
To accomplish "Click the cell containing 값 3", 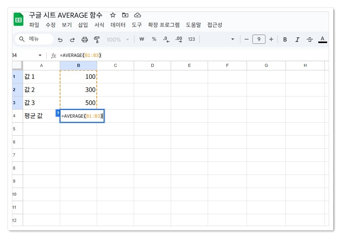I will point(41,103).
